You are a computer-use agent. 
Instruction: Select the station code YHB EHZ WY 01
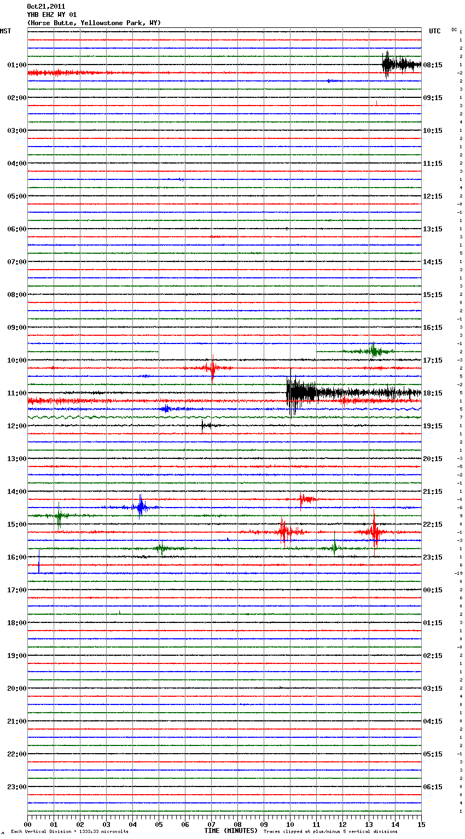pyautogui.click(x=52, y=15)
